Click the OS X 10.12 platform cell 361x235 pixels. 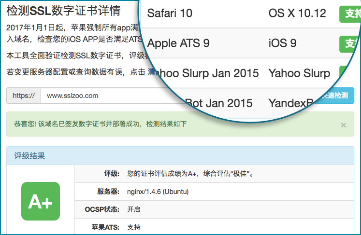pyautogui.click(x=297, y=13)
